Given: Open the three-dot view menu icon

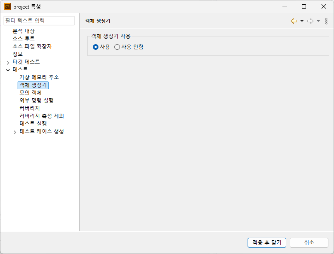Looking at the screenshot, I should pos(326,21).
